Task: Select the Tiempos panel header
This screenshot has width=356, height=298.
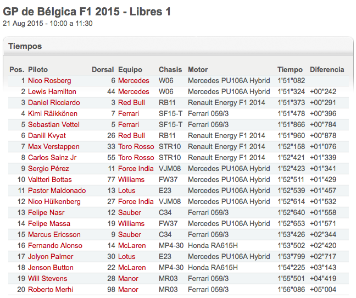Action: point(178,46)
